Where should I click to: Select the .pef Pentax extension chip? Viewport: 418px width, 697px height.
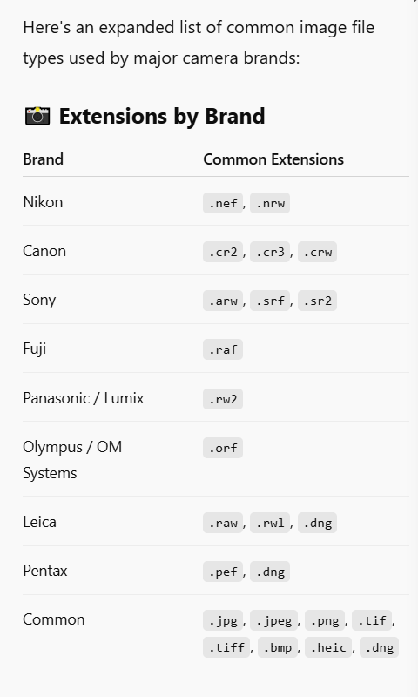tap(223, 572)
